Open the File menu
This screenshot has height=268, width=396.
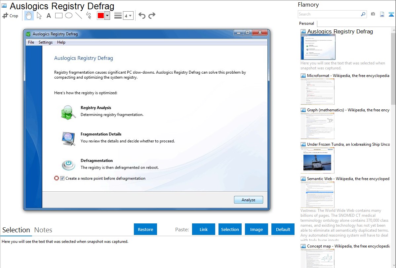coord(31,42)
